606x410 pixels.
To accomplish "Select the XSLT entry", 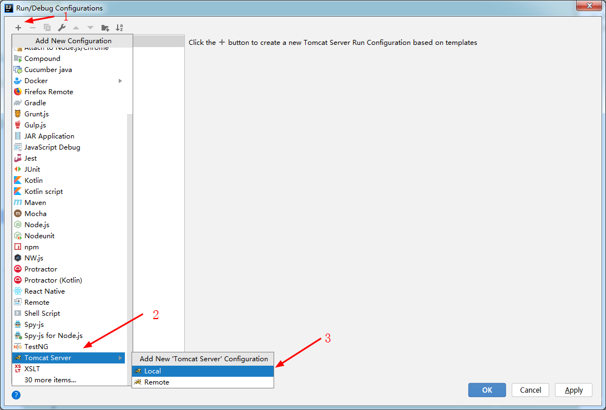I will click(68, 369).
